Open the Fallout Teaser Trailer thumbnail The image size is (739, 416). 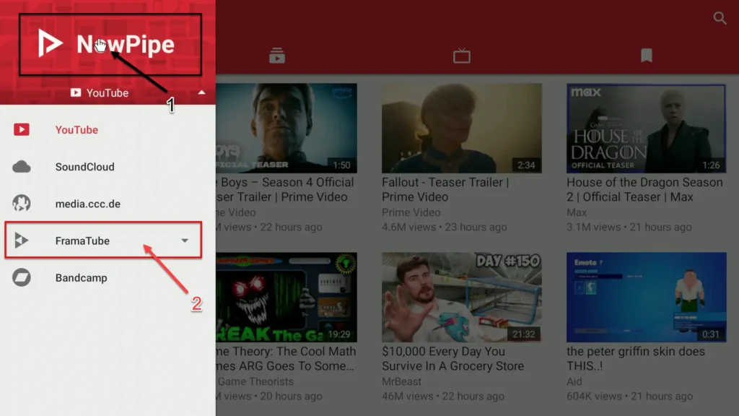462,129
